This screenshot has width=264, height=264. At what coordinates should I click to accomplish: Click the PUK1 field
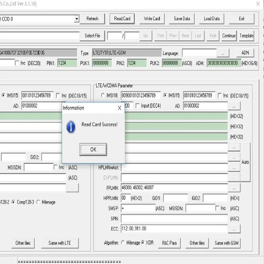tap(102, 63)
